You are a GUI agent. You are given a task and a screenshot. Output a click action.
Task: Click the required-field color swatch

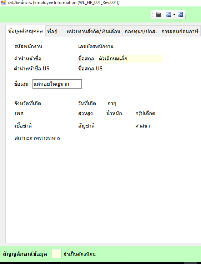56,254
